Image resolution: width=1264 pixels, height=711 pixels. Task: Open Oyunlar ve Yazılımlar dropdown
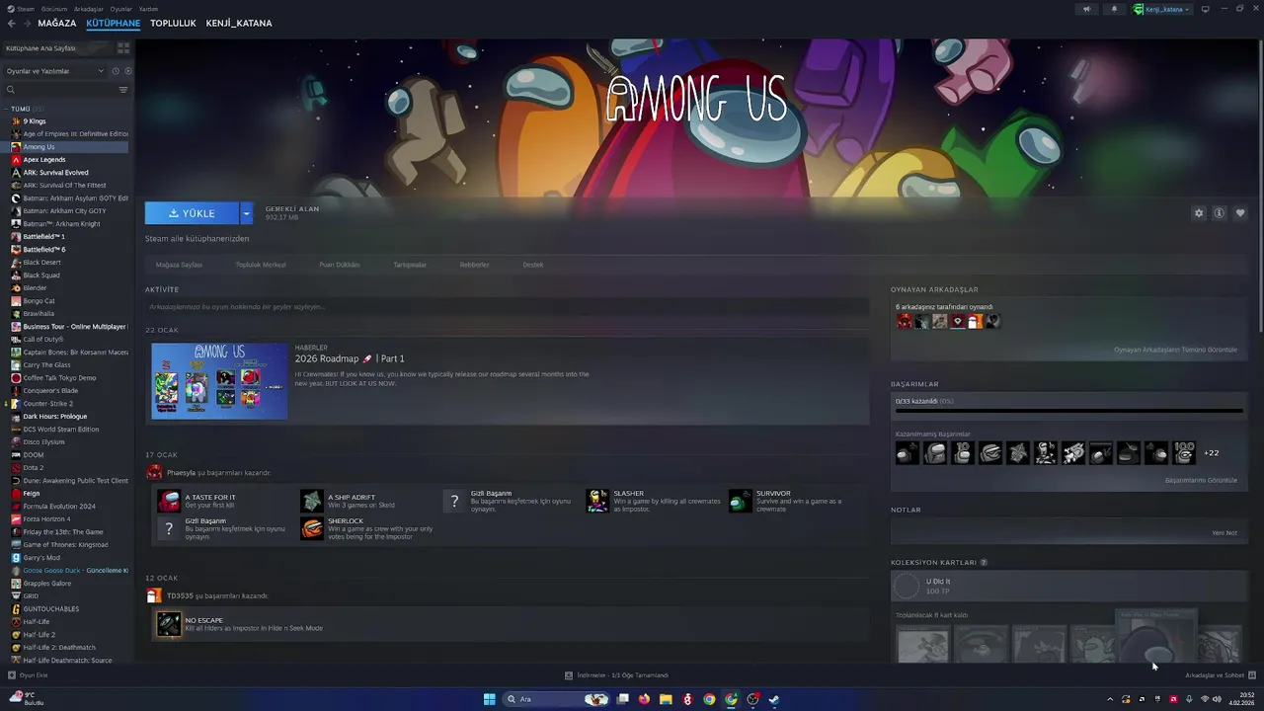coord(55,71)
